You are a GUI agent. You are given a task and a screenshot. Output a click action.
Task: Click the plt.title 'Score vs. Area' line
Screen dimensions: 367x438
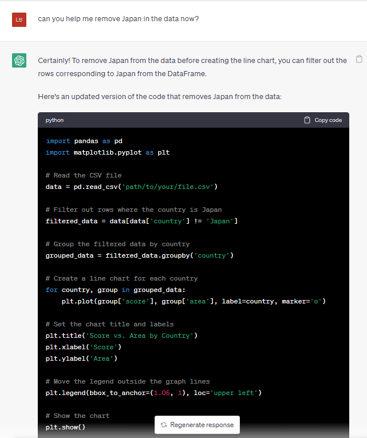point(121,336)
